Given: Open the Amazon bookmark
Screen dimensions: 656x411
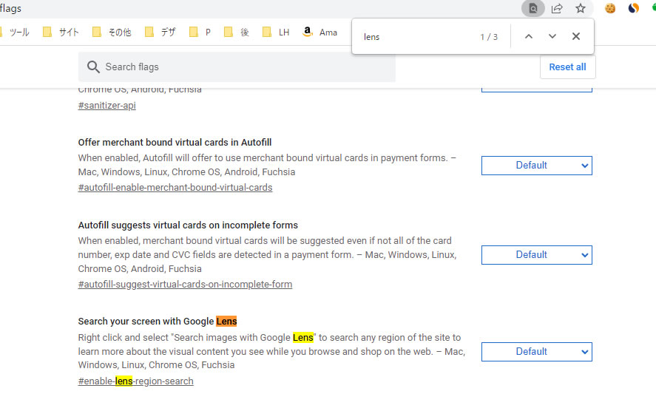Looking at the screenshot, I should click(320, 33).
